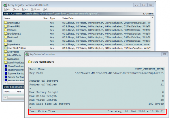Click the CleanShutdown value icon

(6, 66)
